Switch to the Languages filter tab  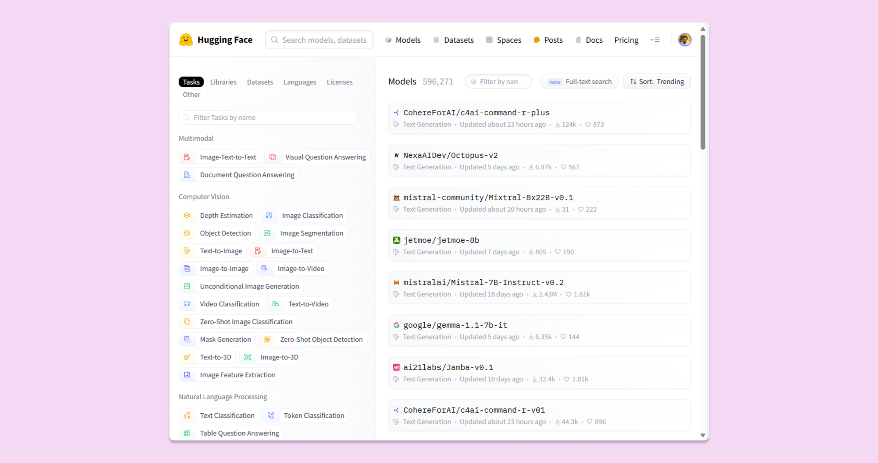click(300, 82)
